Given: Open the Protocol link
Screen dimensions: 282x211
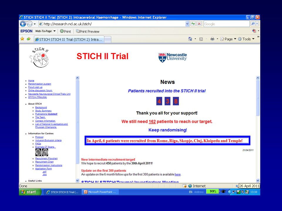Looking at the screenshot, I should (x=39, y=137).
